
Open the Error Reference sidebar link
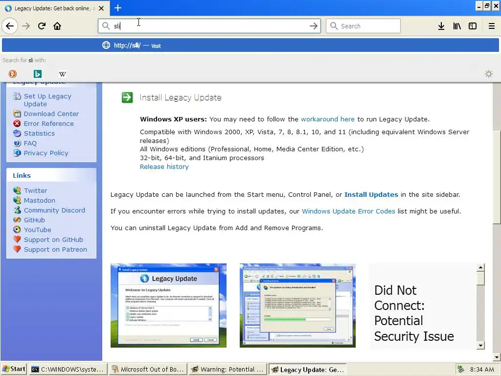pyautogui.click(x=48, y=124)
